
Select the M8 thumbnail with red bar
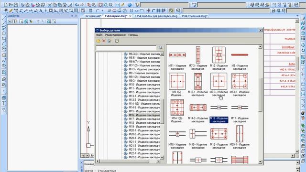pyautogui.click(x=240, y=55)
